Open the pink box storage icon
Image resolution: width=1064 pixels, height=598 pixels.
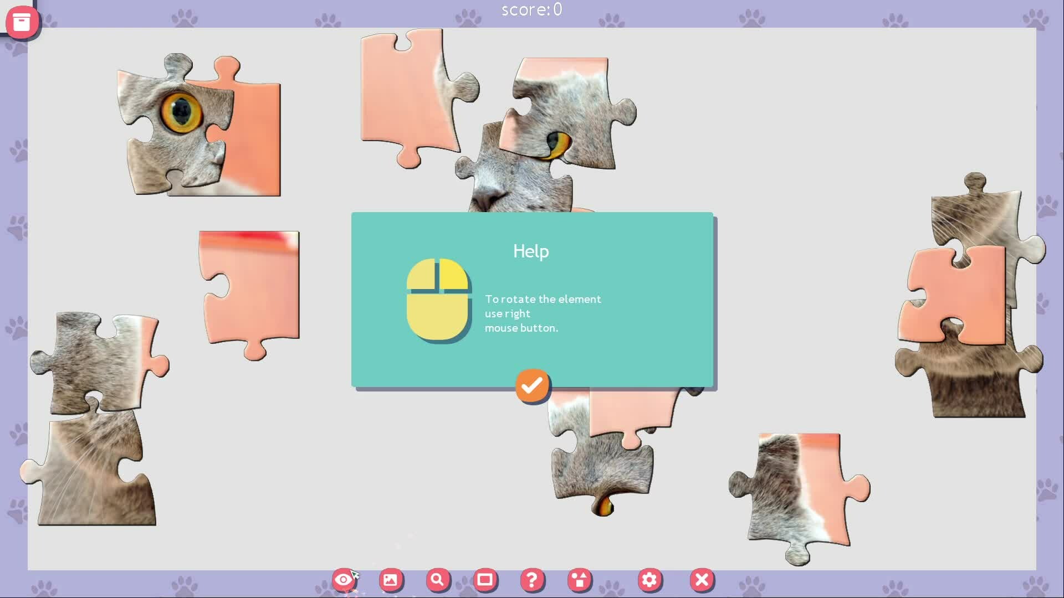tap(22, 22)
